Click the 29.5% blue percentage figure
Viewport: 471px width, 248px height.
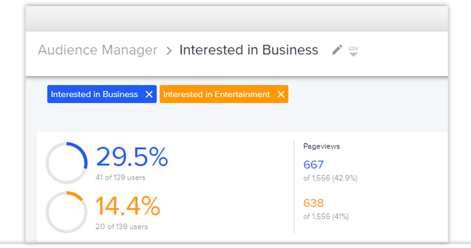coord(132,157)
